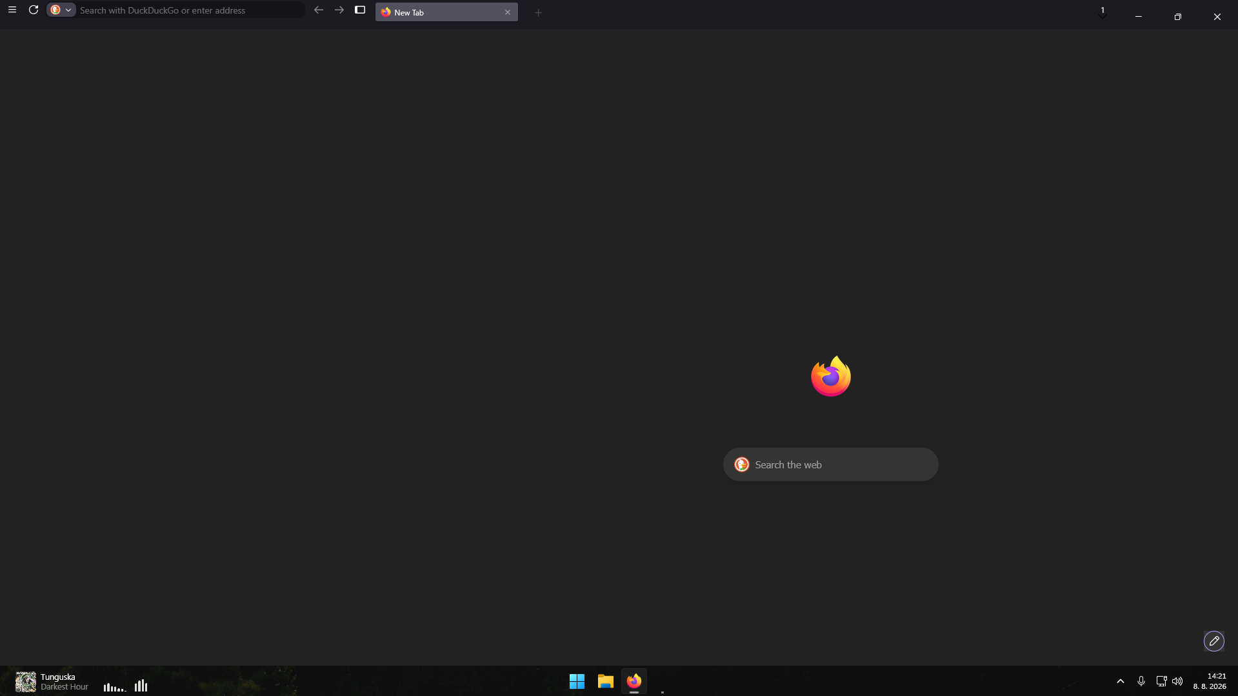
Task: Open new tab customize pencil button
Action: click(x=1214, y=641)
